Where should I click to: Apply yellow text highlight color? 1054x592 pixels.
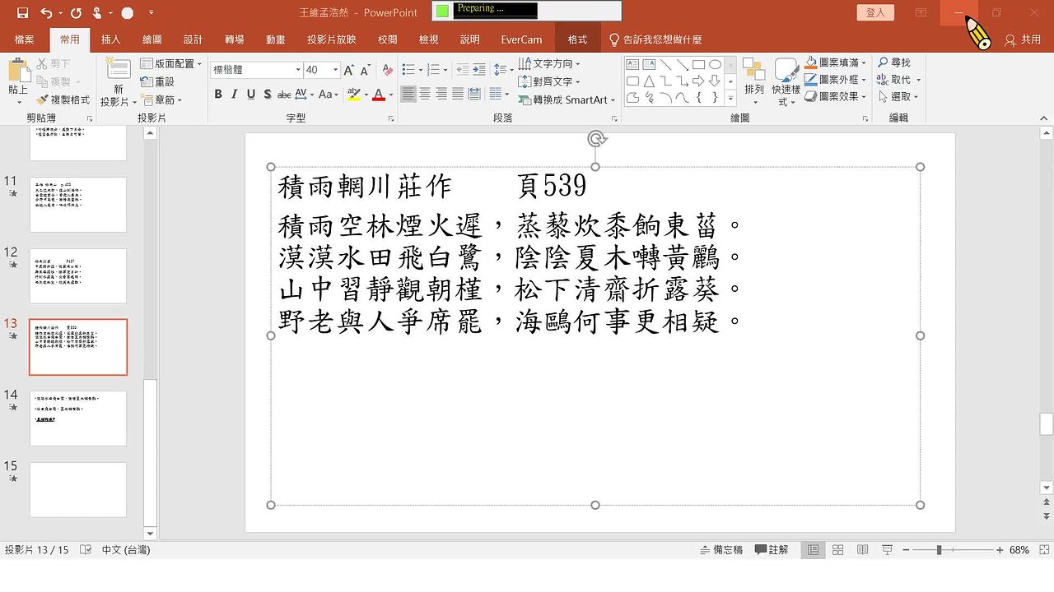tap(353, 95)
